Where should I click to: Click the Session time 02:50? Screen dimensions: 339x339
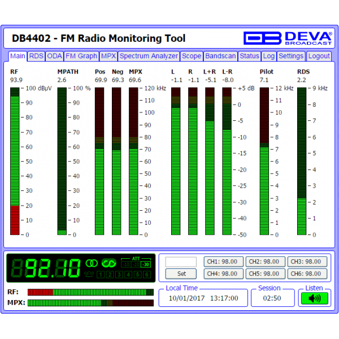(272, 298)
